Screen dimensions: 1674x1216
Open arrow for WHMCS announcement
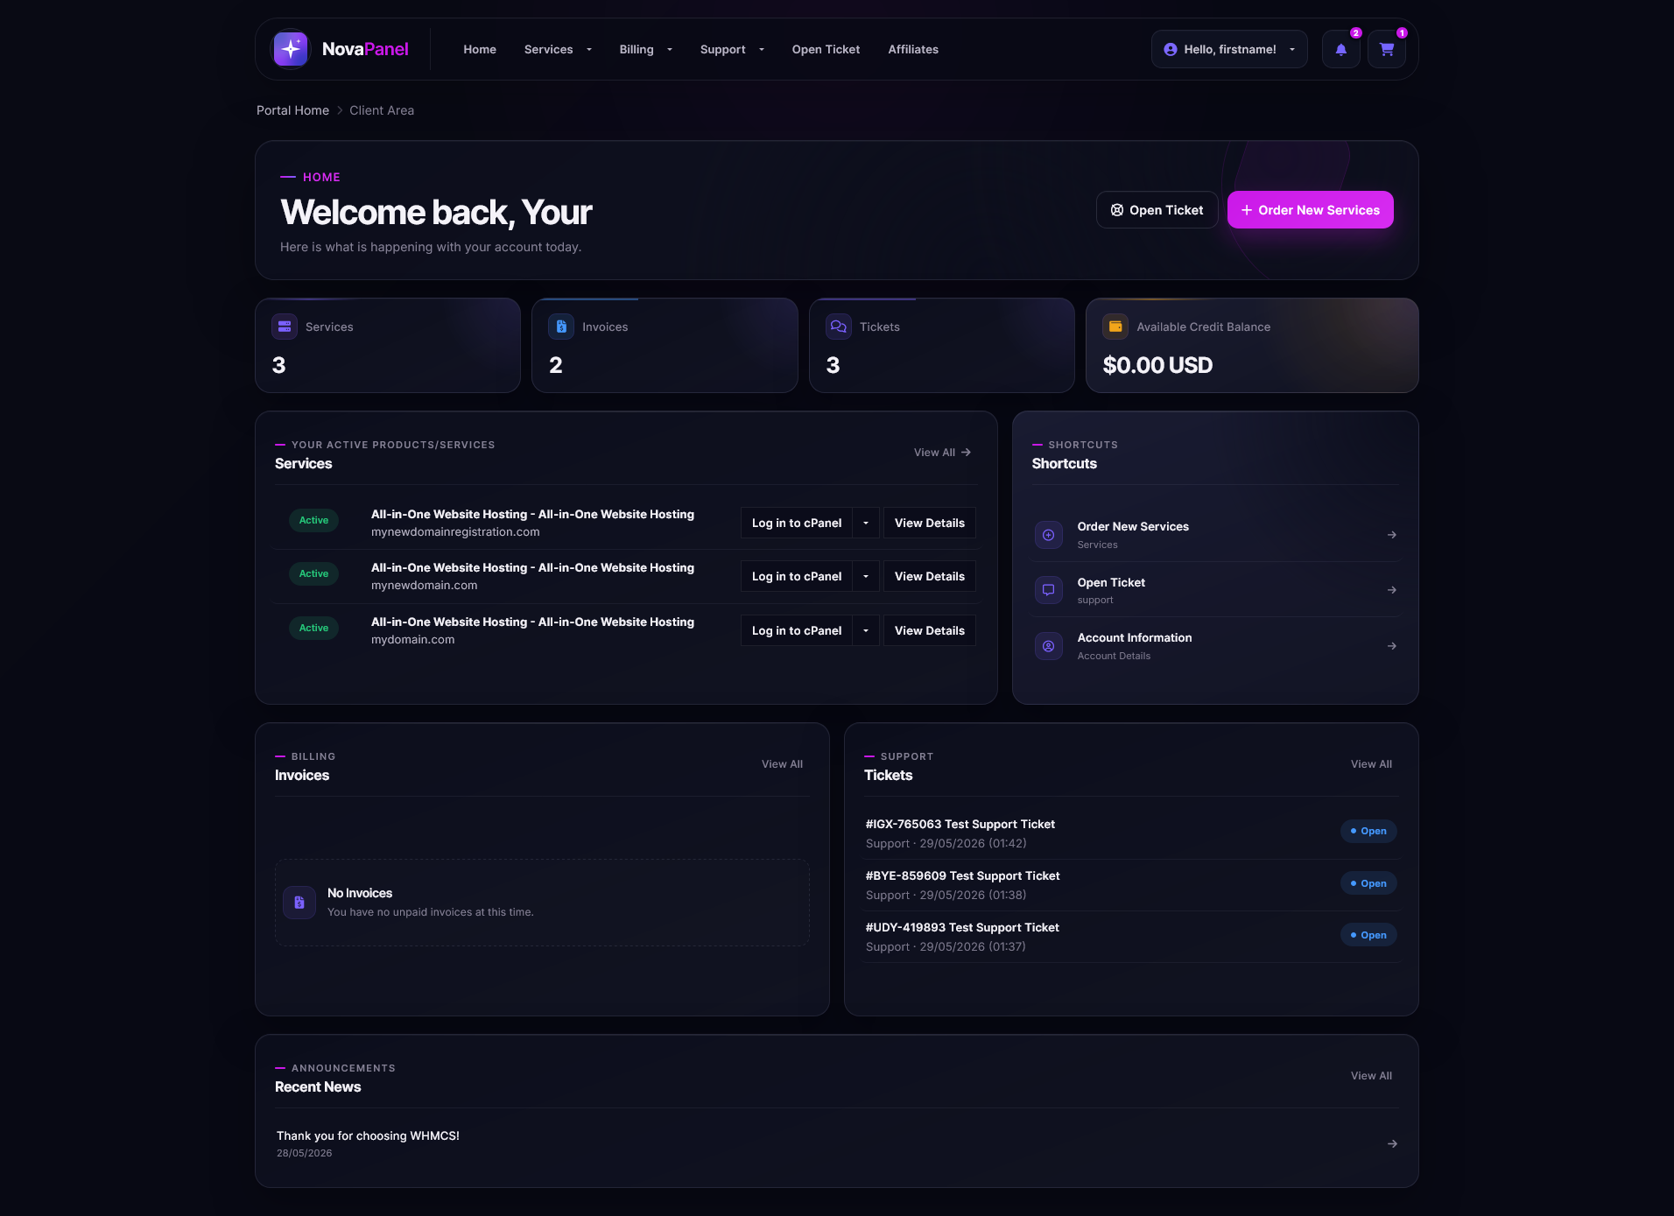click(x=1392, y=1143)
